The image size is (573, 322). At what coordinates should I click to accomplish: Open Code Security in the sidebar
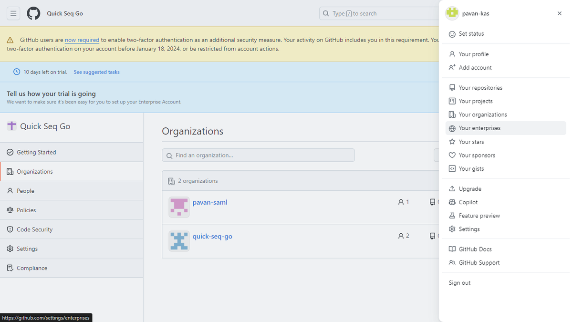(x=72, y=229)
